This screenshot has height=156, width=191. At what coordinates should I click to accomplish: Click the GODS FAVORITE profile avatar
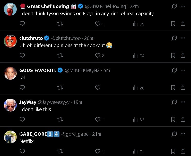(10, 73)
